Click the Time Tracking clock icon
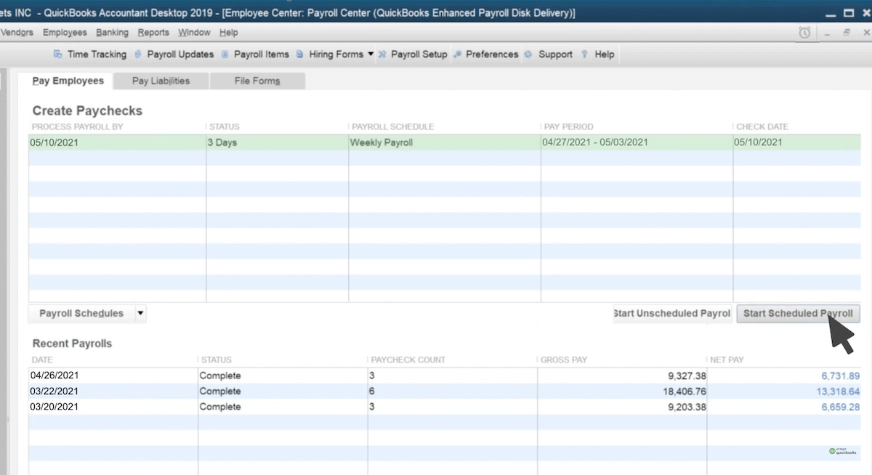872x475 pixels. point(58,54)
